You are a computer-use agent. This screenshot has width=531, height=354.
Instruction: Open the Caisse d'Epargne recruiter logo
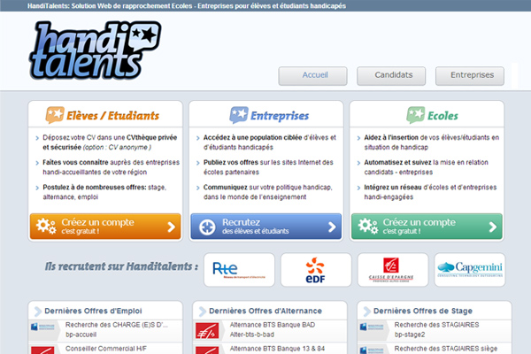(x=393, y=270)
